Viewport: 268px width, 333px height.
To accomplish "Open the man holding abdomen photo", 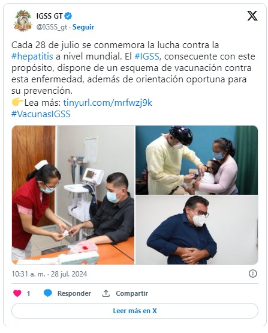I will 197,230.
